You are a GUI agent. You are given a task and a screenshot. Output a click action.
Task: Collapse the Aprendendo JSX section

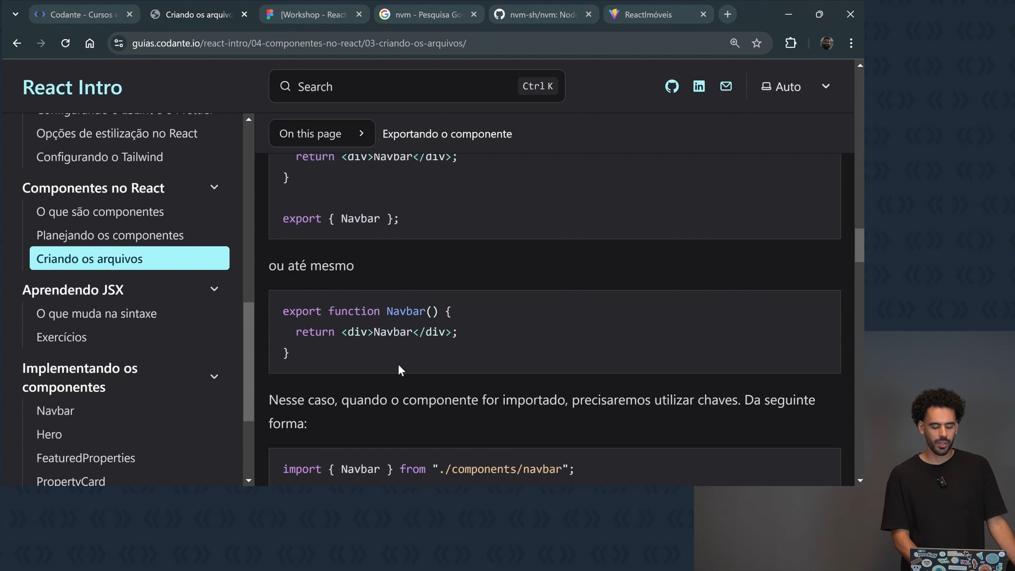pos(214,289)
